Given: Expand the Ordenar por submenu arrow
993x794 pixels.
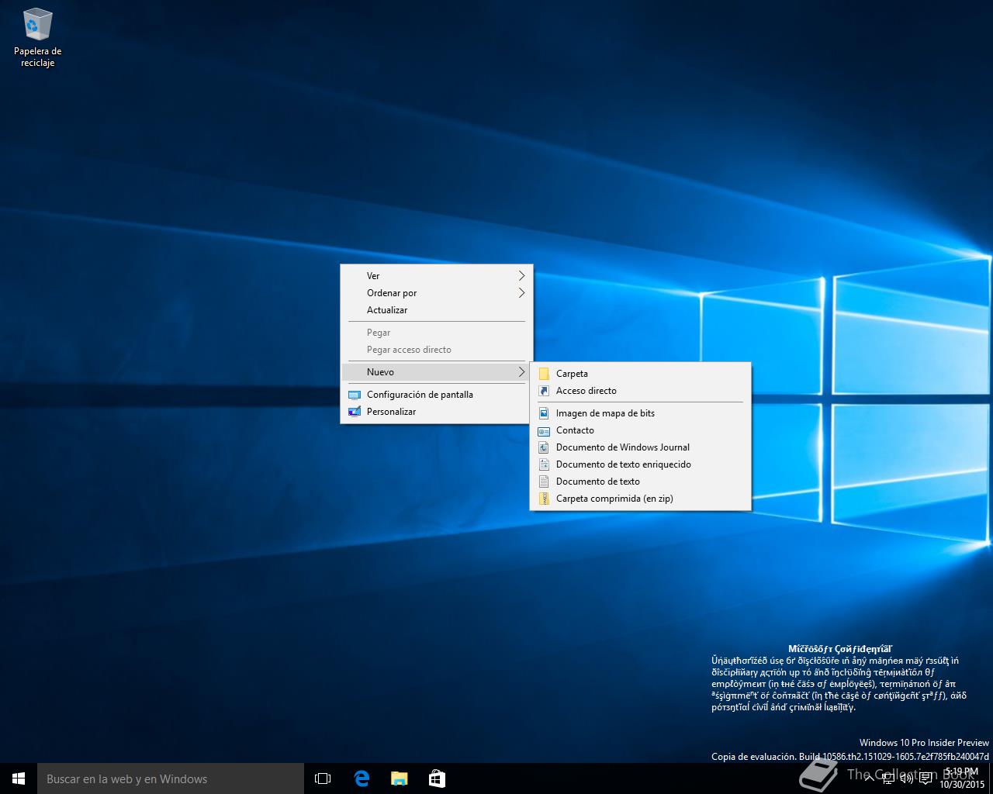Looking at the screenshot, I should coord(521,293).
